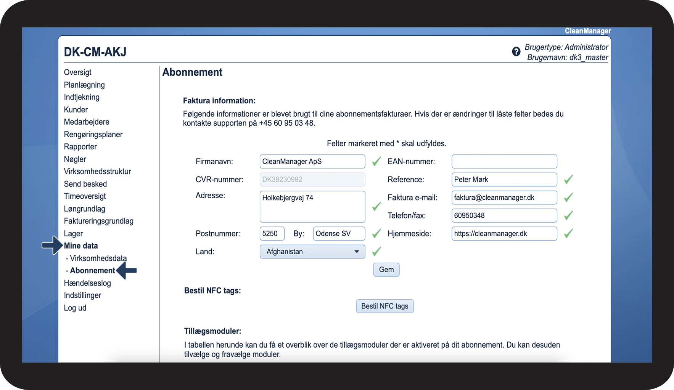Viewport: 674px width, 390px height.
Task: Open the Nøgler page
Action: tap(75, 159)
